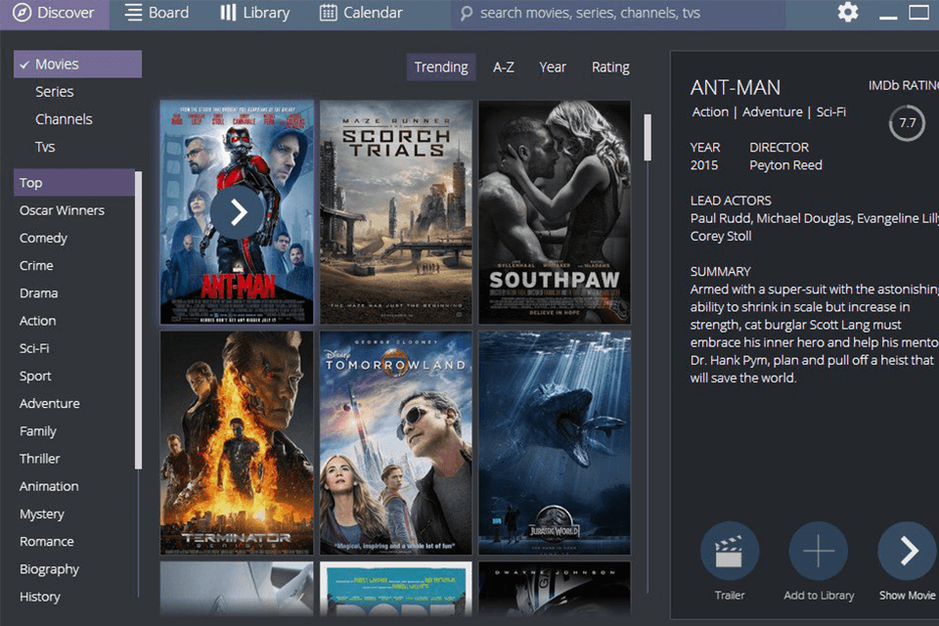This screenshot has height=626, width=939.
Task: Click the movie grid scrollbar
Action: point(647,137)
